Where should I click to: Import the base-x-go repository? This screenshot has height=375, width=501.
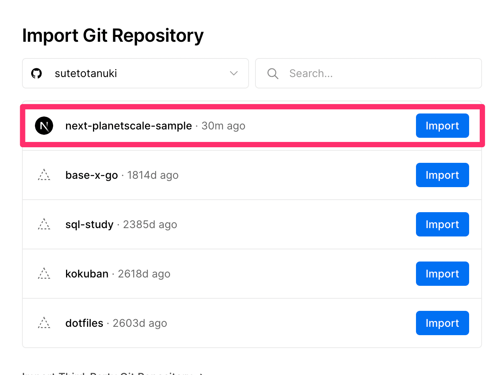point(442,175)
